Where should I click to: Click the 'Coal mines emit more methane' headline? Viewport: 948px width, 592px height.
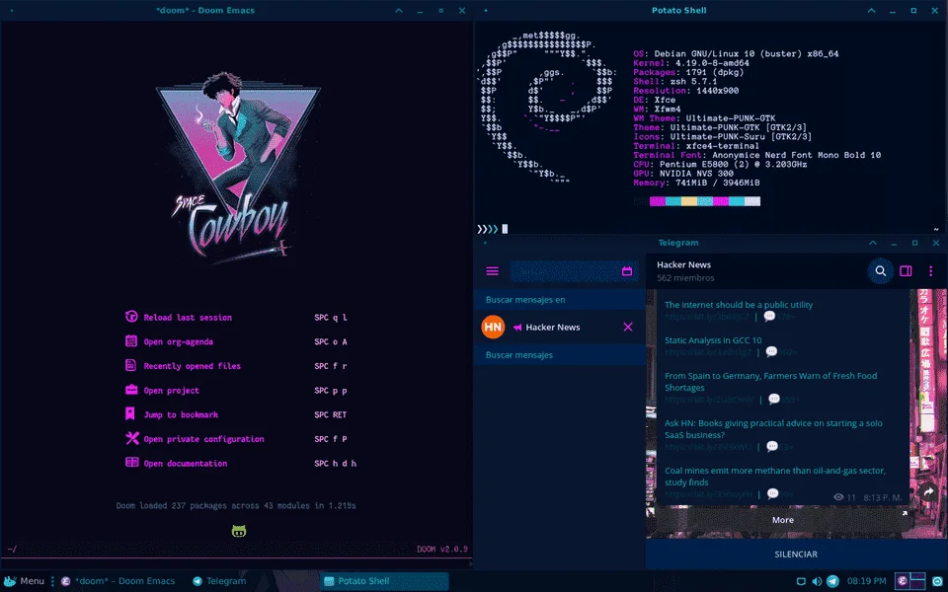(774, 476)
